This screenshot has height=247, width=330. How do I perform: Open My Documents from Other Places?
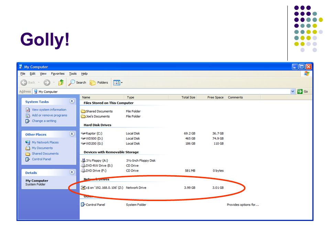tap(42, 148)
